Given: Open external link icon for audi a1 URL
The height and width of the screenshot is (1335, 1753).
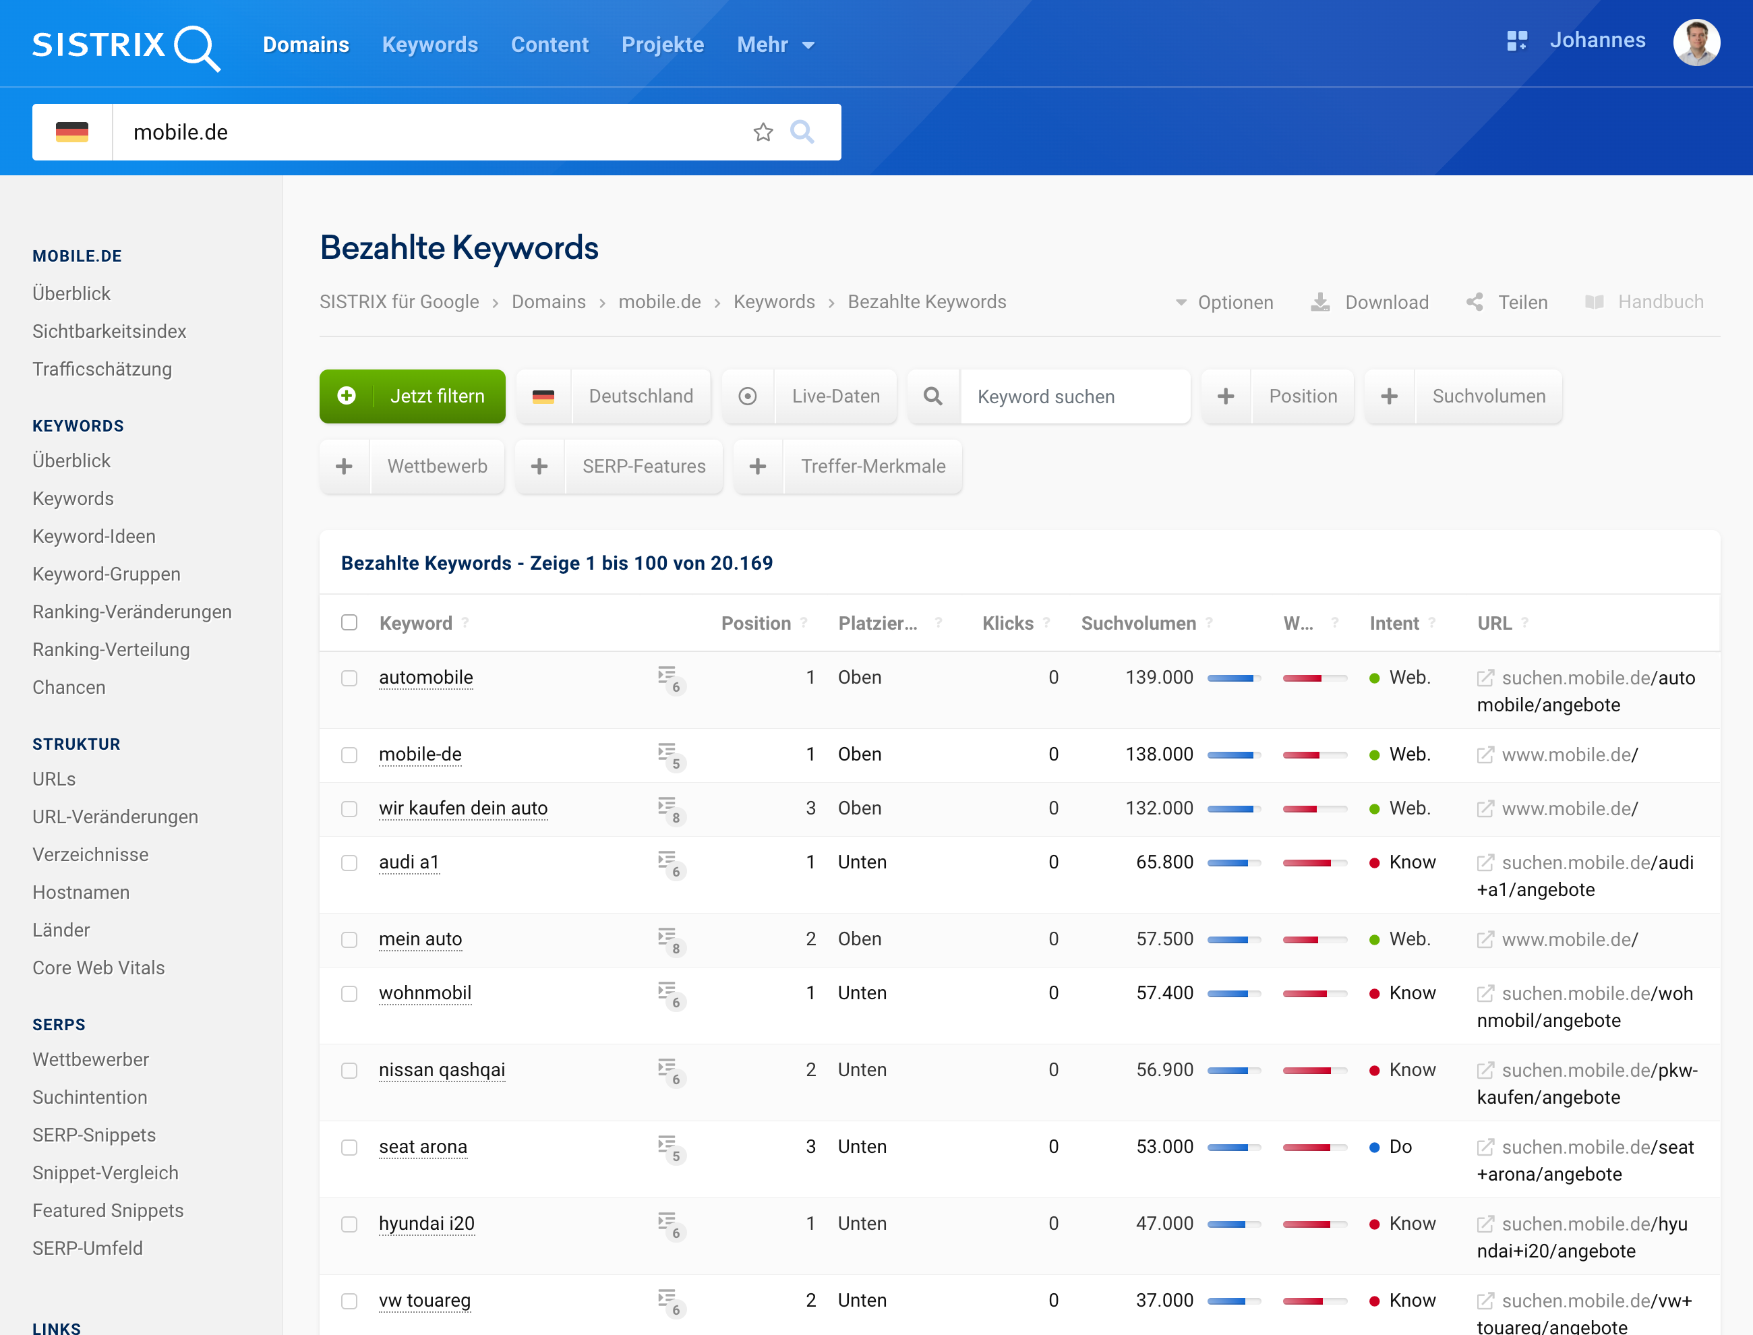Looking at the screenshot, I should point(1485,863).
